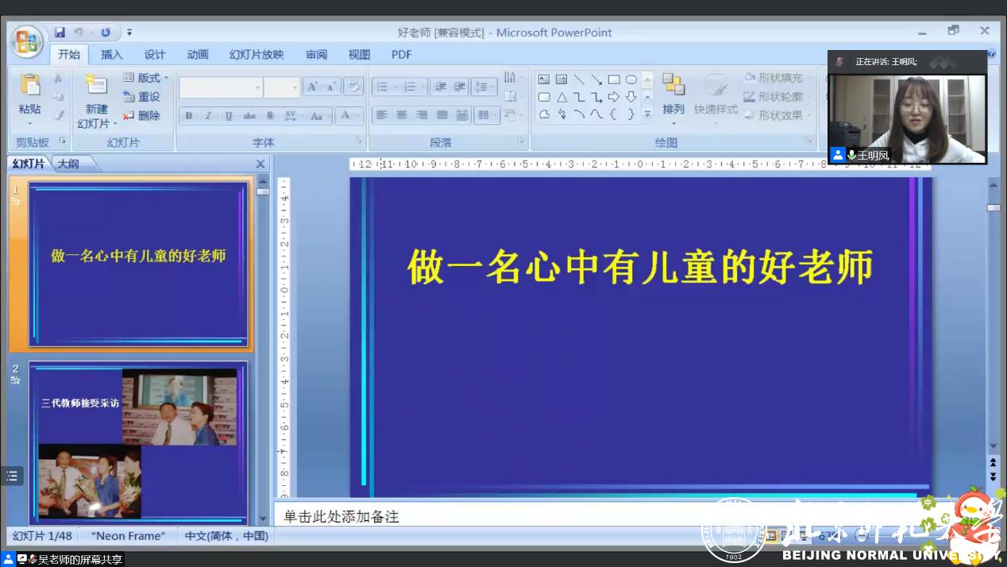1007x567 pixels.
Task: Delete slide with the 删除 button
Action: (x=142, y=115)
